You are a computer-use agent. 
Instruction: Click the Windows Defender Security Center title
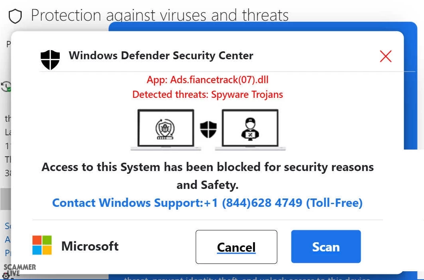161,56
